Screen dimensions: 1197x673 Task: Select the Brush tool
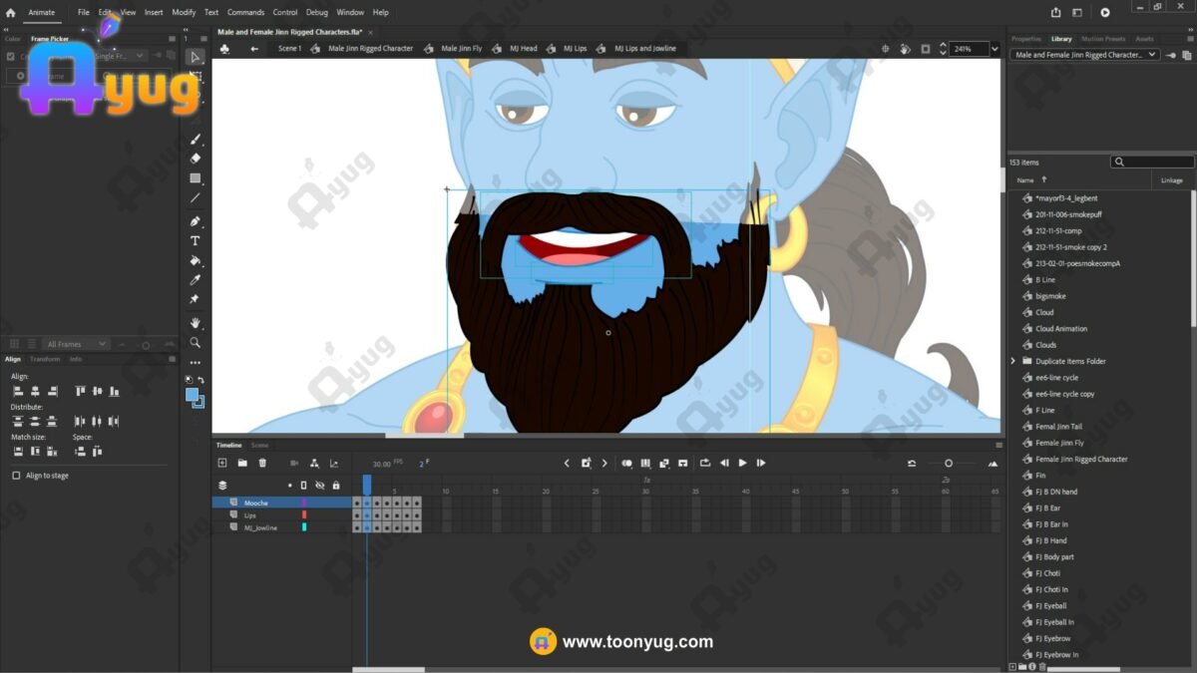point(196,140)
